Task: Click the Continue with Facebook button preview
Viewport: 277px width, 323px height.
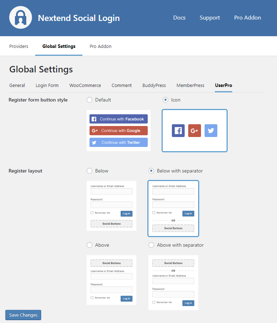Action: click(x=119, y=119)
